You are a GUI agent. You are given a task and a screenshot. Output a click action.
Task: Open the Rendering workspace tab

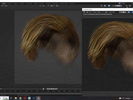[48, 4]
